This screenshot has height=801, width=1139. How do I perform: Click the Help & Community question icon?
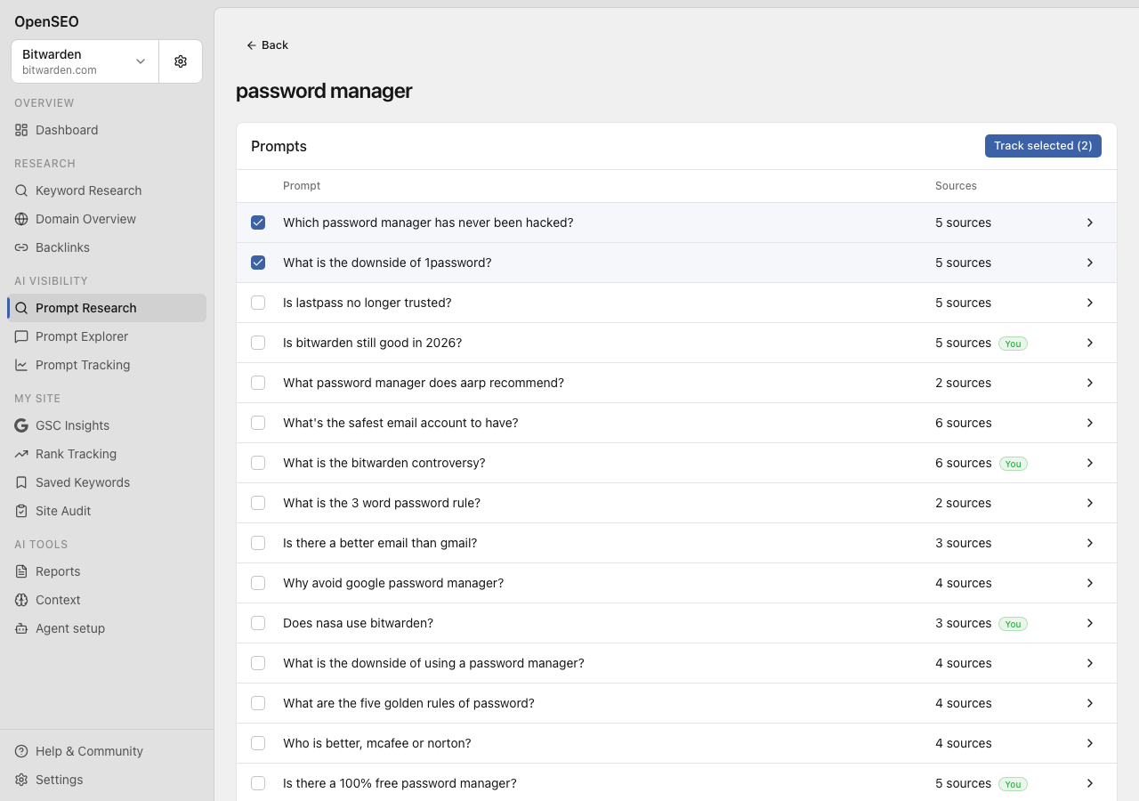pos(21,751)
